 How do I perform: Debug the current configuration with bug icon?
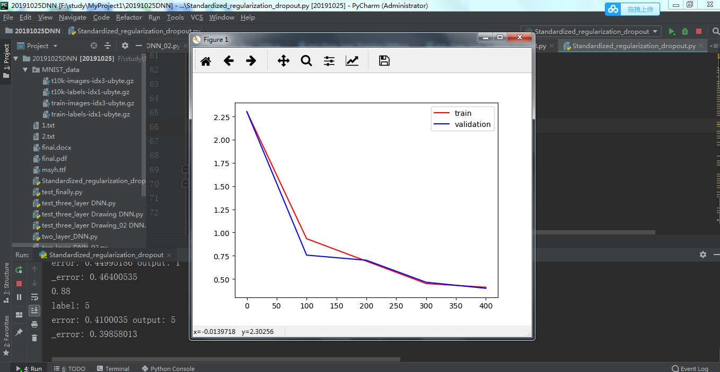point(685,32)
